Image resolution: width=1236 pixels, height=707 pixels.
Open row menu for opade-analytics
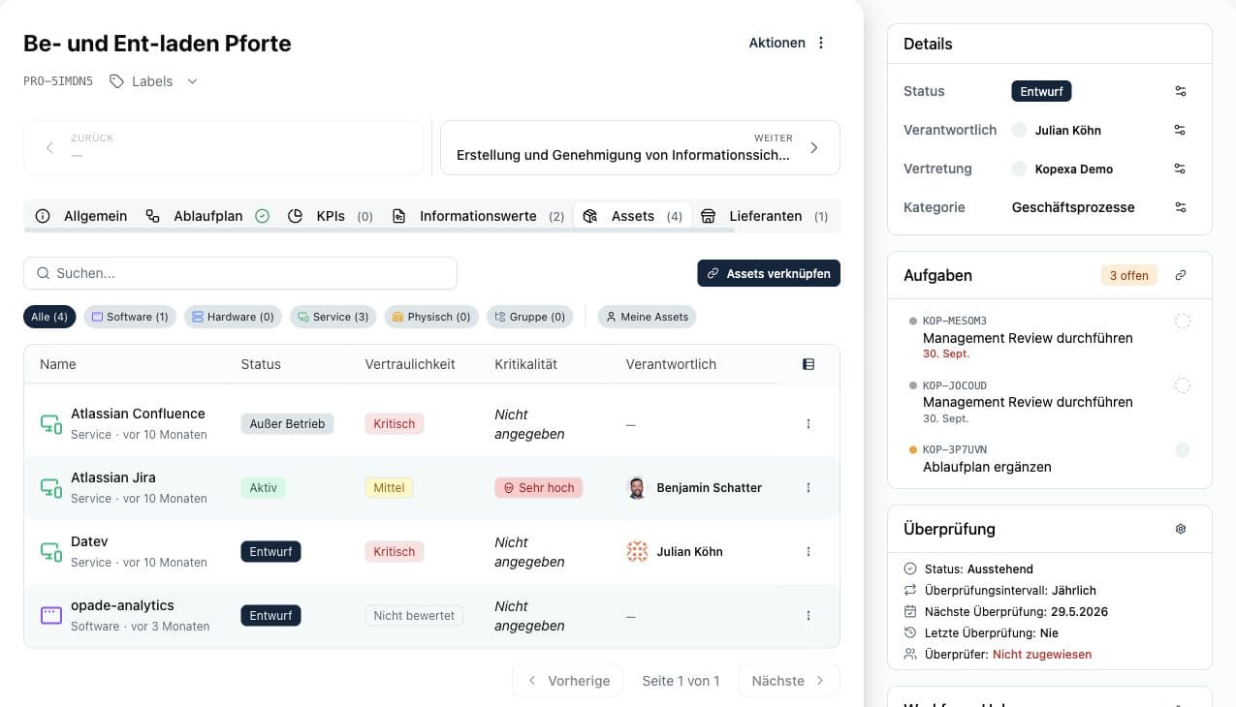[x=808, y=616]
